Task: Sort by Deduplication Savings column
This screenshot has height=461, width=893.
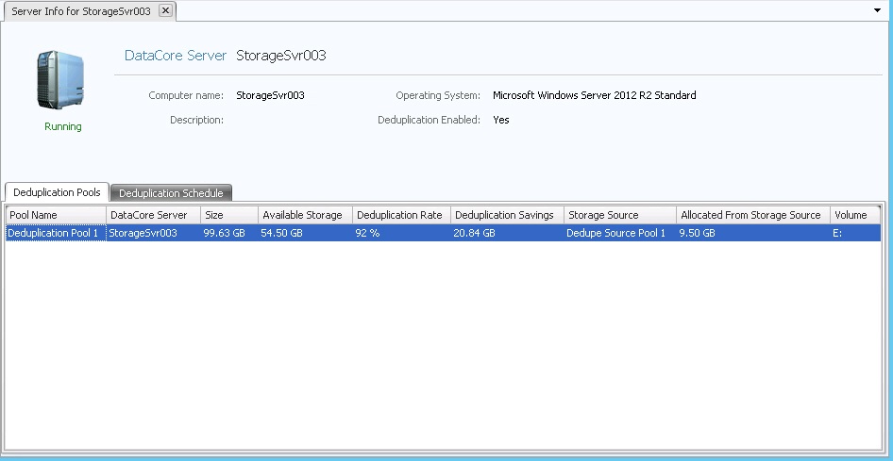Action: 506,215
